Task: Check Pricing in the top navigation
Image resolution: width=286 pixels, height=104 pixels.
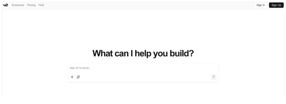Action: click(31, 5)
